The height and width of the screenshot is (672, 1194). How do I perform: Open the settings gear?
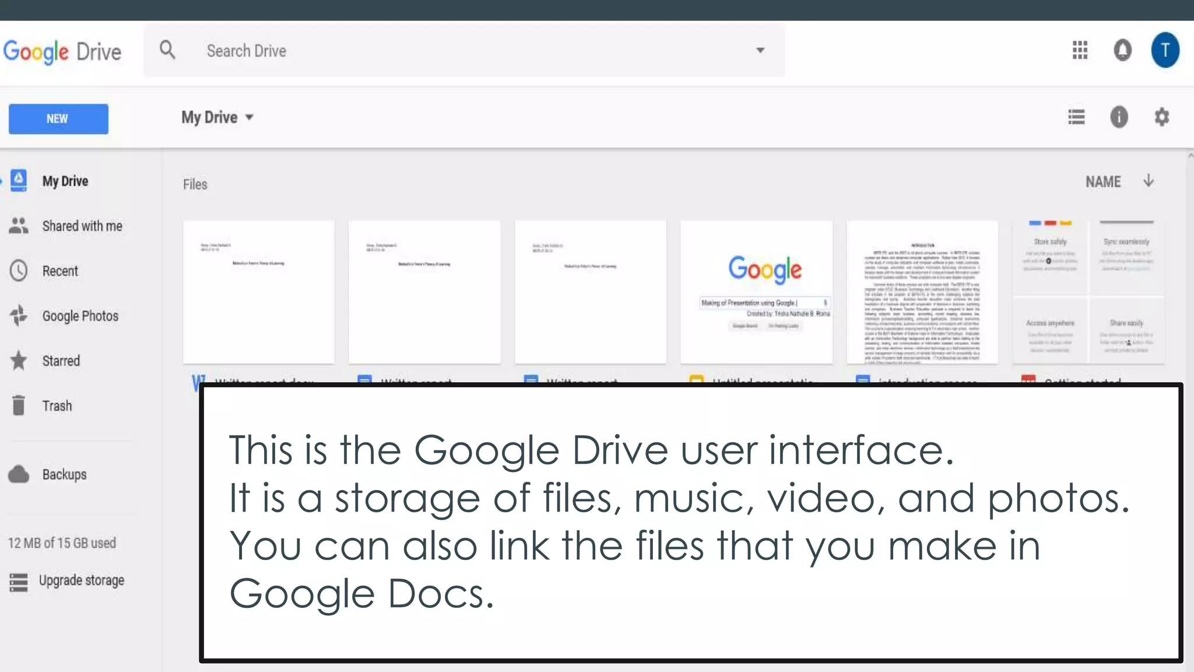[x=1162, y=117]
